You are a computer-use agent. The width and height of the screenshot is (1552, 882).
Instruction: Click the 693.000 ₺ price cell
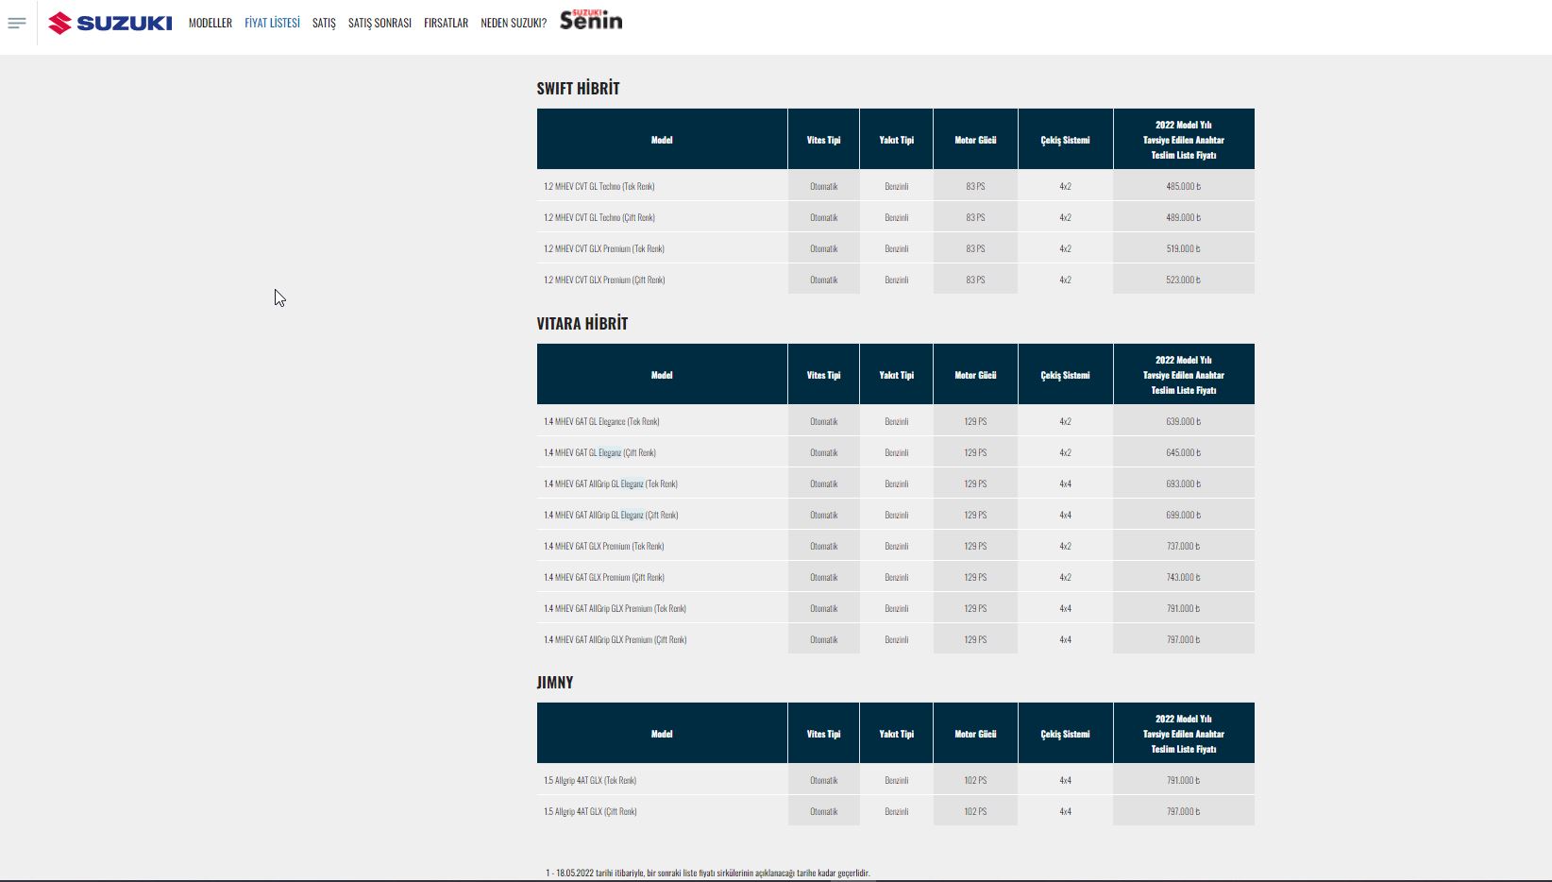1184,483
